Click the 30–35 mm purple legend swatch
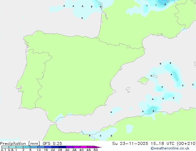The height and width of the screenshot is (151, 196). point(70,147)
